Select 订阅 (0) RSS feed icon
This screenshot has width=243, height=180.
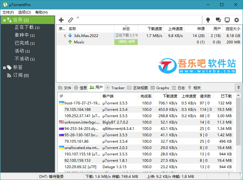(9, 75)
